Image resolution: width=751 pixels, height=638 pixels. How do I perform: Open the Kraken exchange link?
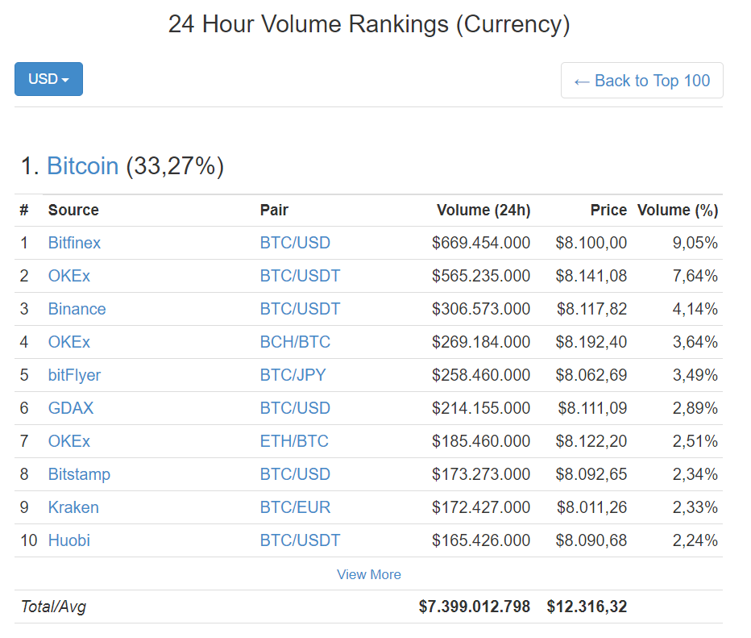coord(73,507)
